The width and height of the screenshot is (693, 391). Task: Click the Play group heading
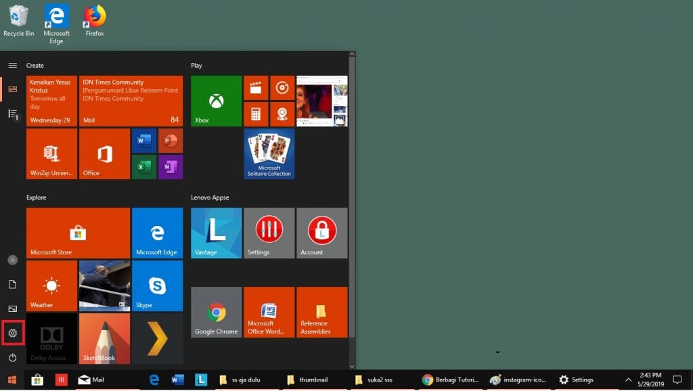196,66
